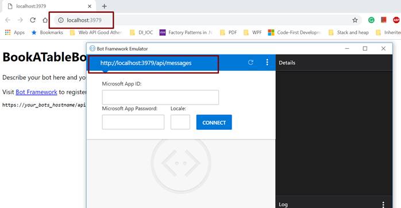Viewport: 401px width, 208px height.
Task: Click the browser back arrow
Action: pyautogui.click(x=7, y=20)
